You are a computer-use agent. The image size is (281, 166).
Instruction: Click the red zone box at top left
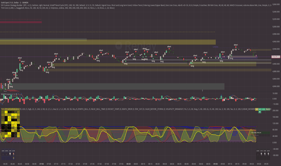(x=21, y=22)
